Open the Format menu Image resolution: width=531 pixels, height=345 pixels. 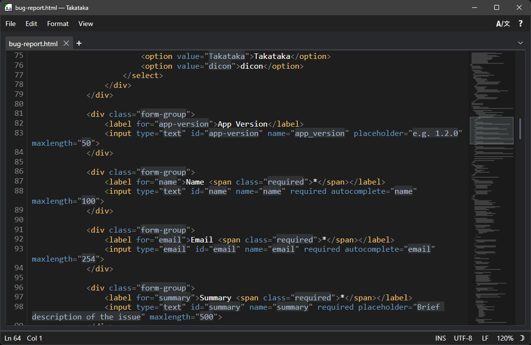(x=57, y=24)
